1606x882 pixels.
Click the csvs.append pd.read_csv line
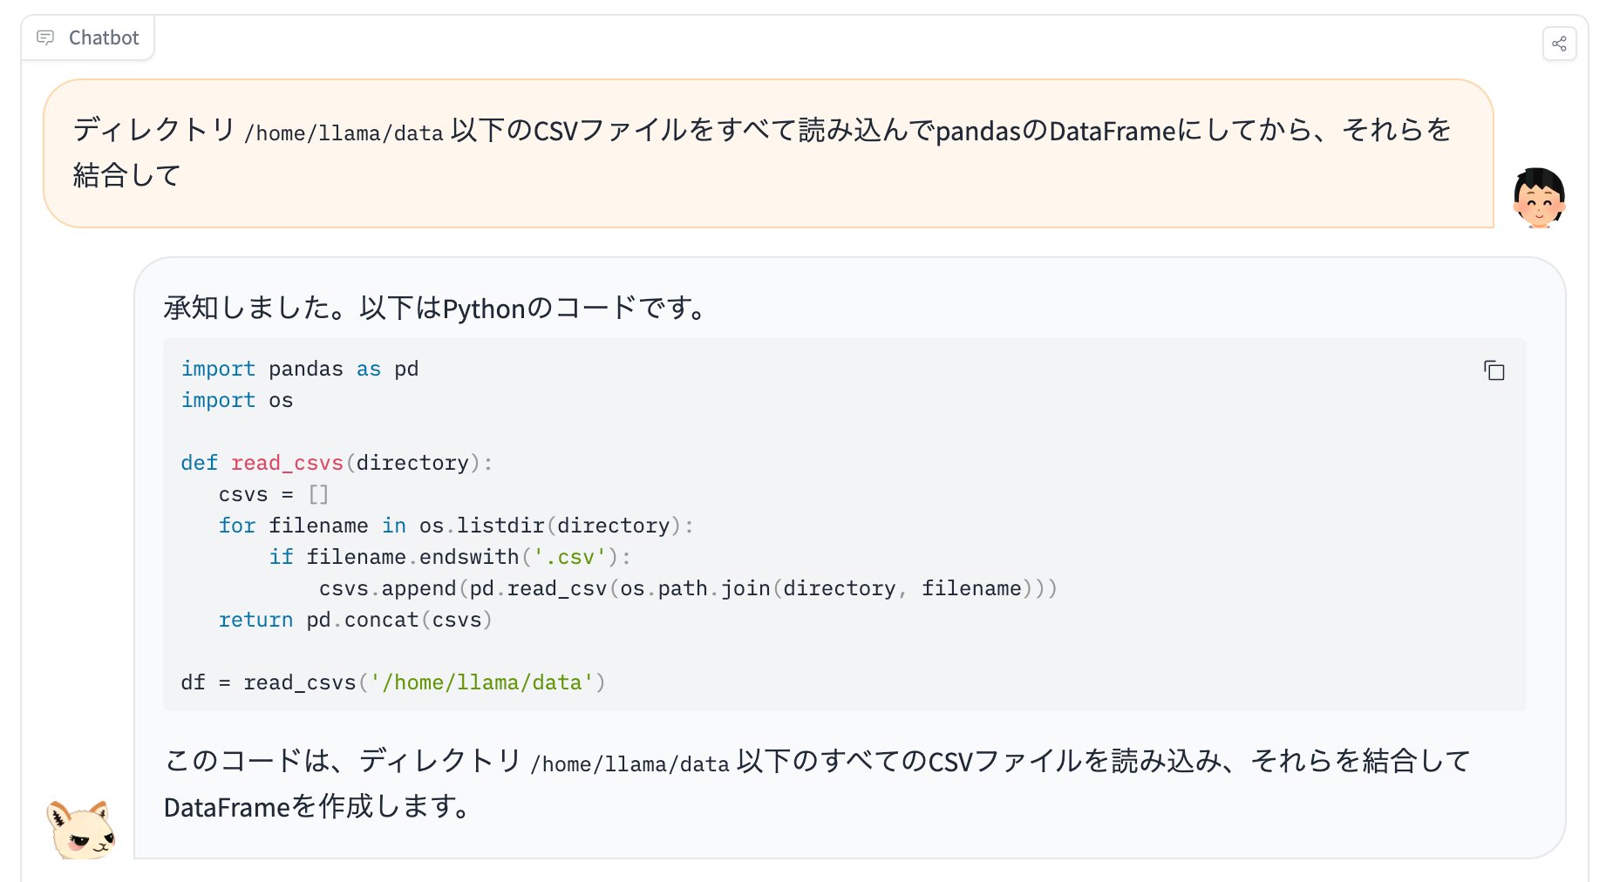point(687,588)
